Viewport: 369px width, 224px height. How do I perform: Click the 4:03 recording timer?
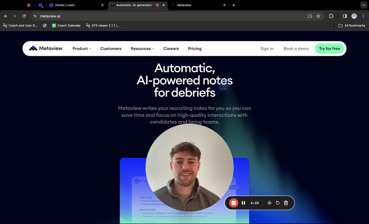(255, 203)
